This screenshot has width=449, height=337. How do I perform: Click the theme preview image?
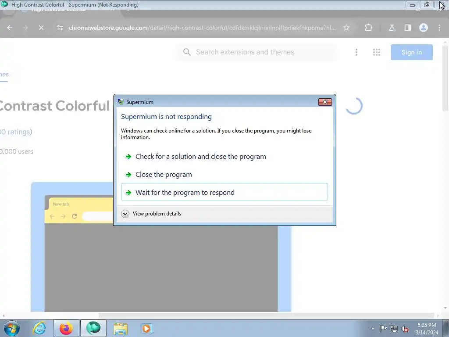(x=161, y=247)
